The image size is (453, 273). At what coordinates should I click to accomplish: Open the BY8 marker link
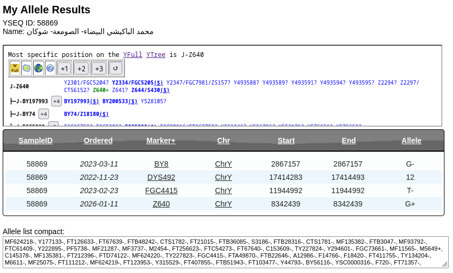click(x=161, y=164)
